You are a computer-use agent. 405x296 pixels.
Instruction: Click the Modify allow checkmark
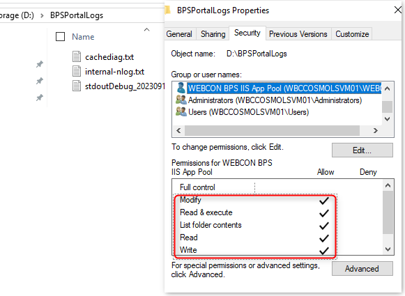(x=324, y=201)
